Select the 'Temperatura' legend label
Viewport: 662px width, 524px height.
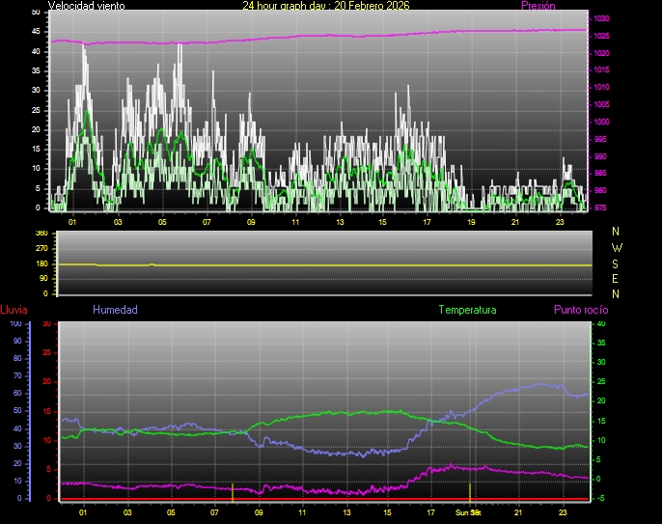click(467, 310)
